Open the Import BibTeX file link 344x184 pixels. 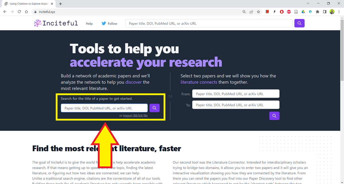coord(135,116)
